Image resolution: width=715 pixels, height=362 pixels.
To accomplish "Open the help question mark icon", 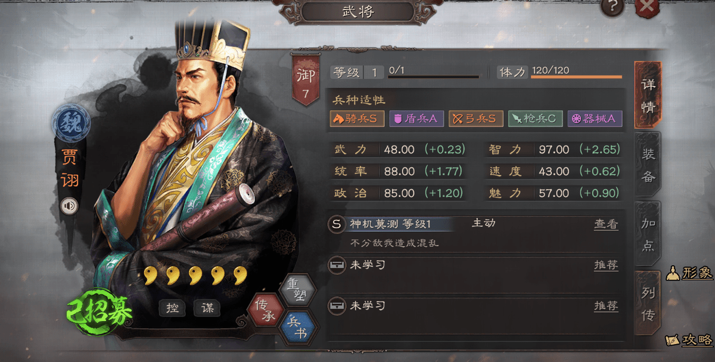I will click(x=613, y=7).
